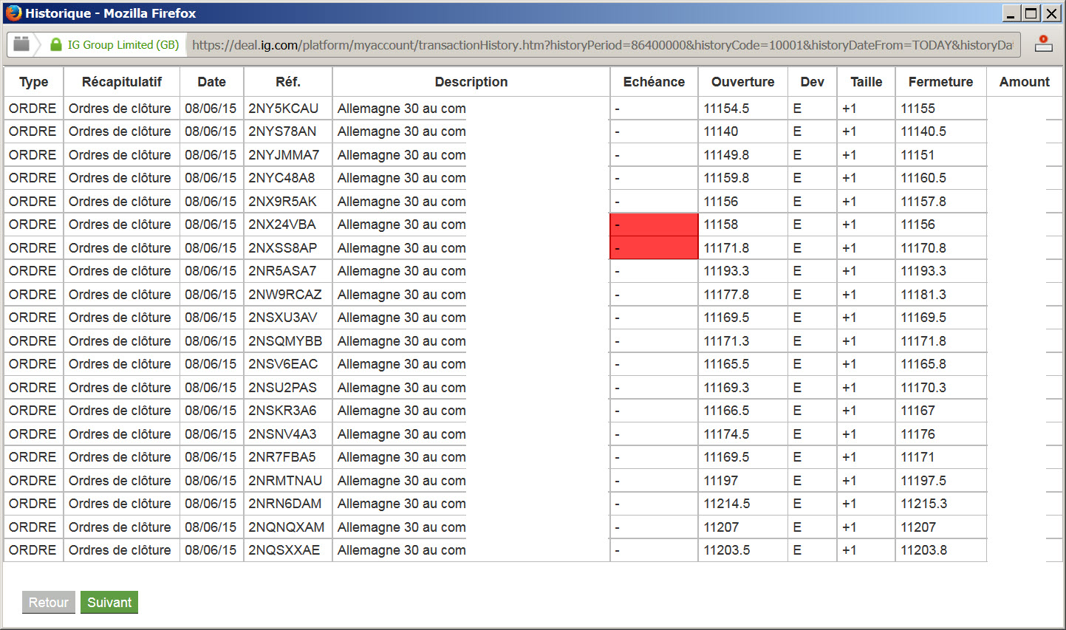1066x630 pixels.
Task: Select reference 2NRMTNAU
Action: pyautogui.click(x=285, y=481)
